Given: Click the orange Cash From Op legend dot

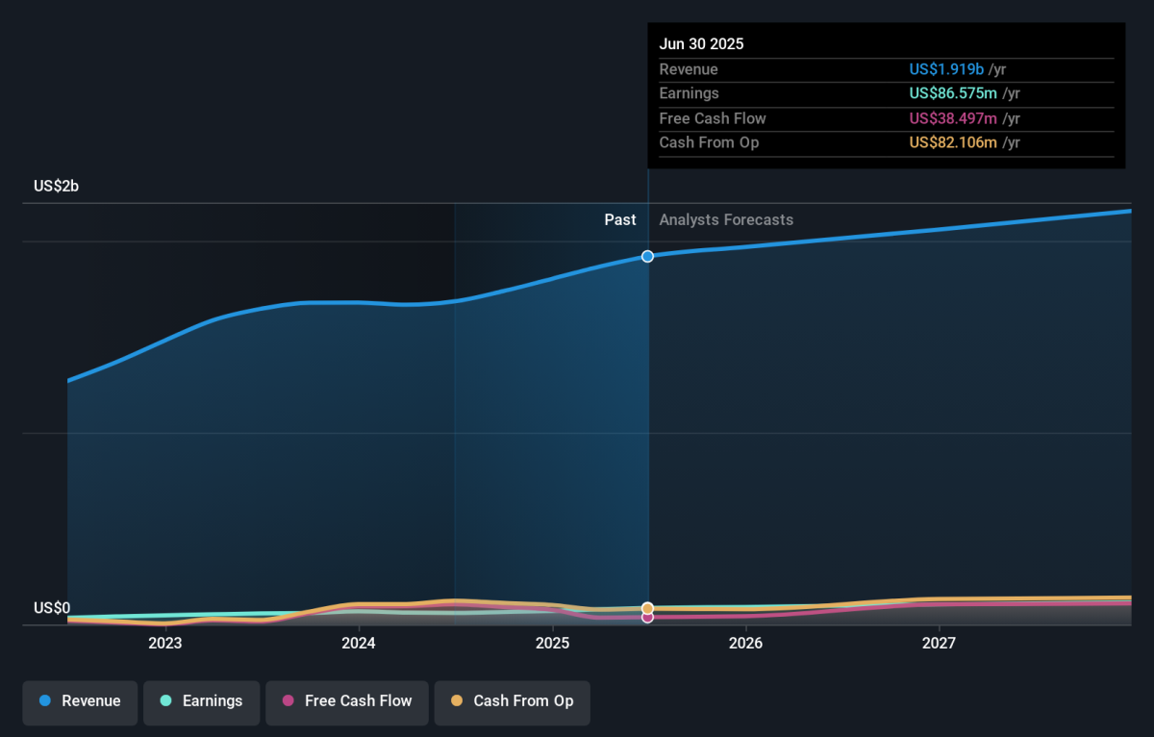Looking at the screenshot, I should (x=456, y=701).
